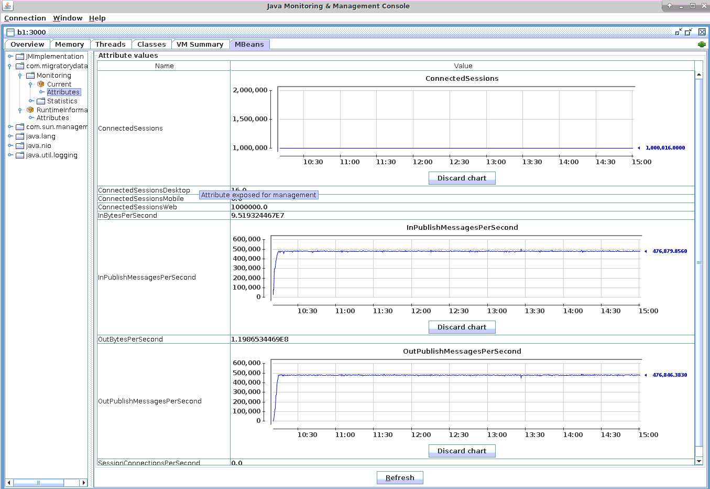Click the Current MBean icon

41,84
